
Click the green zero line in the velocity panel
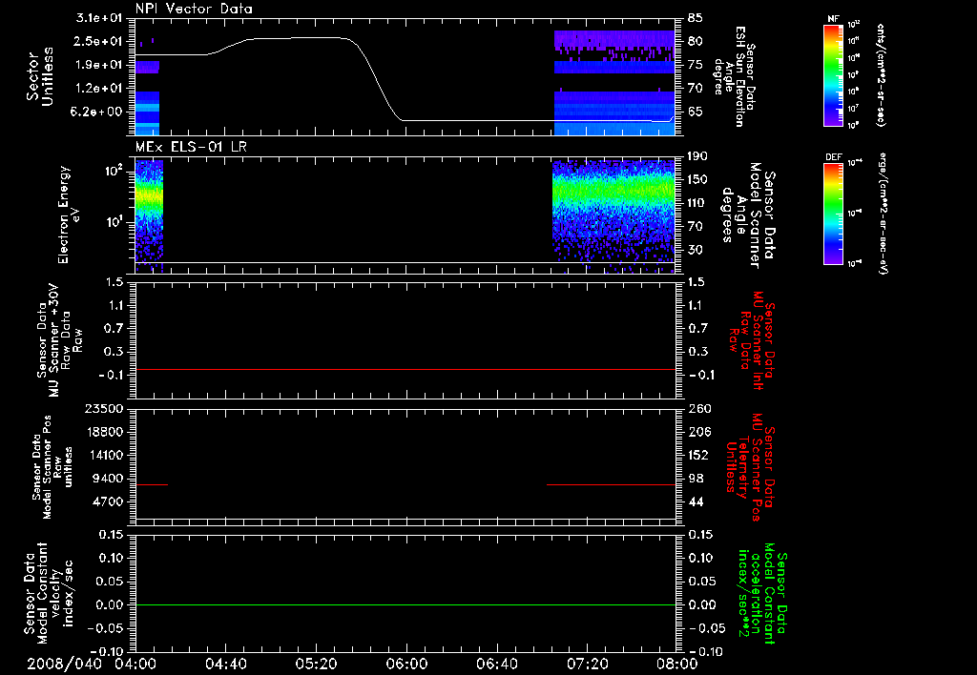405,604
